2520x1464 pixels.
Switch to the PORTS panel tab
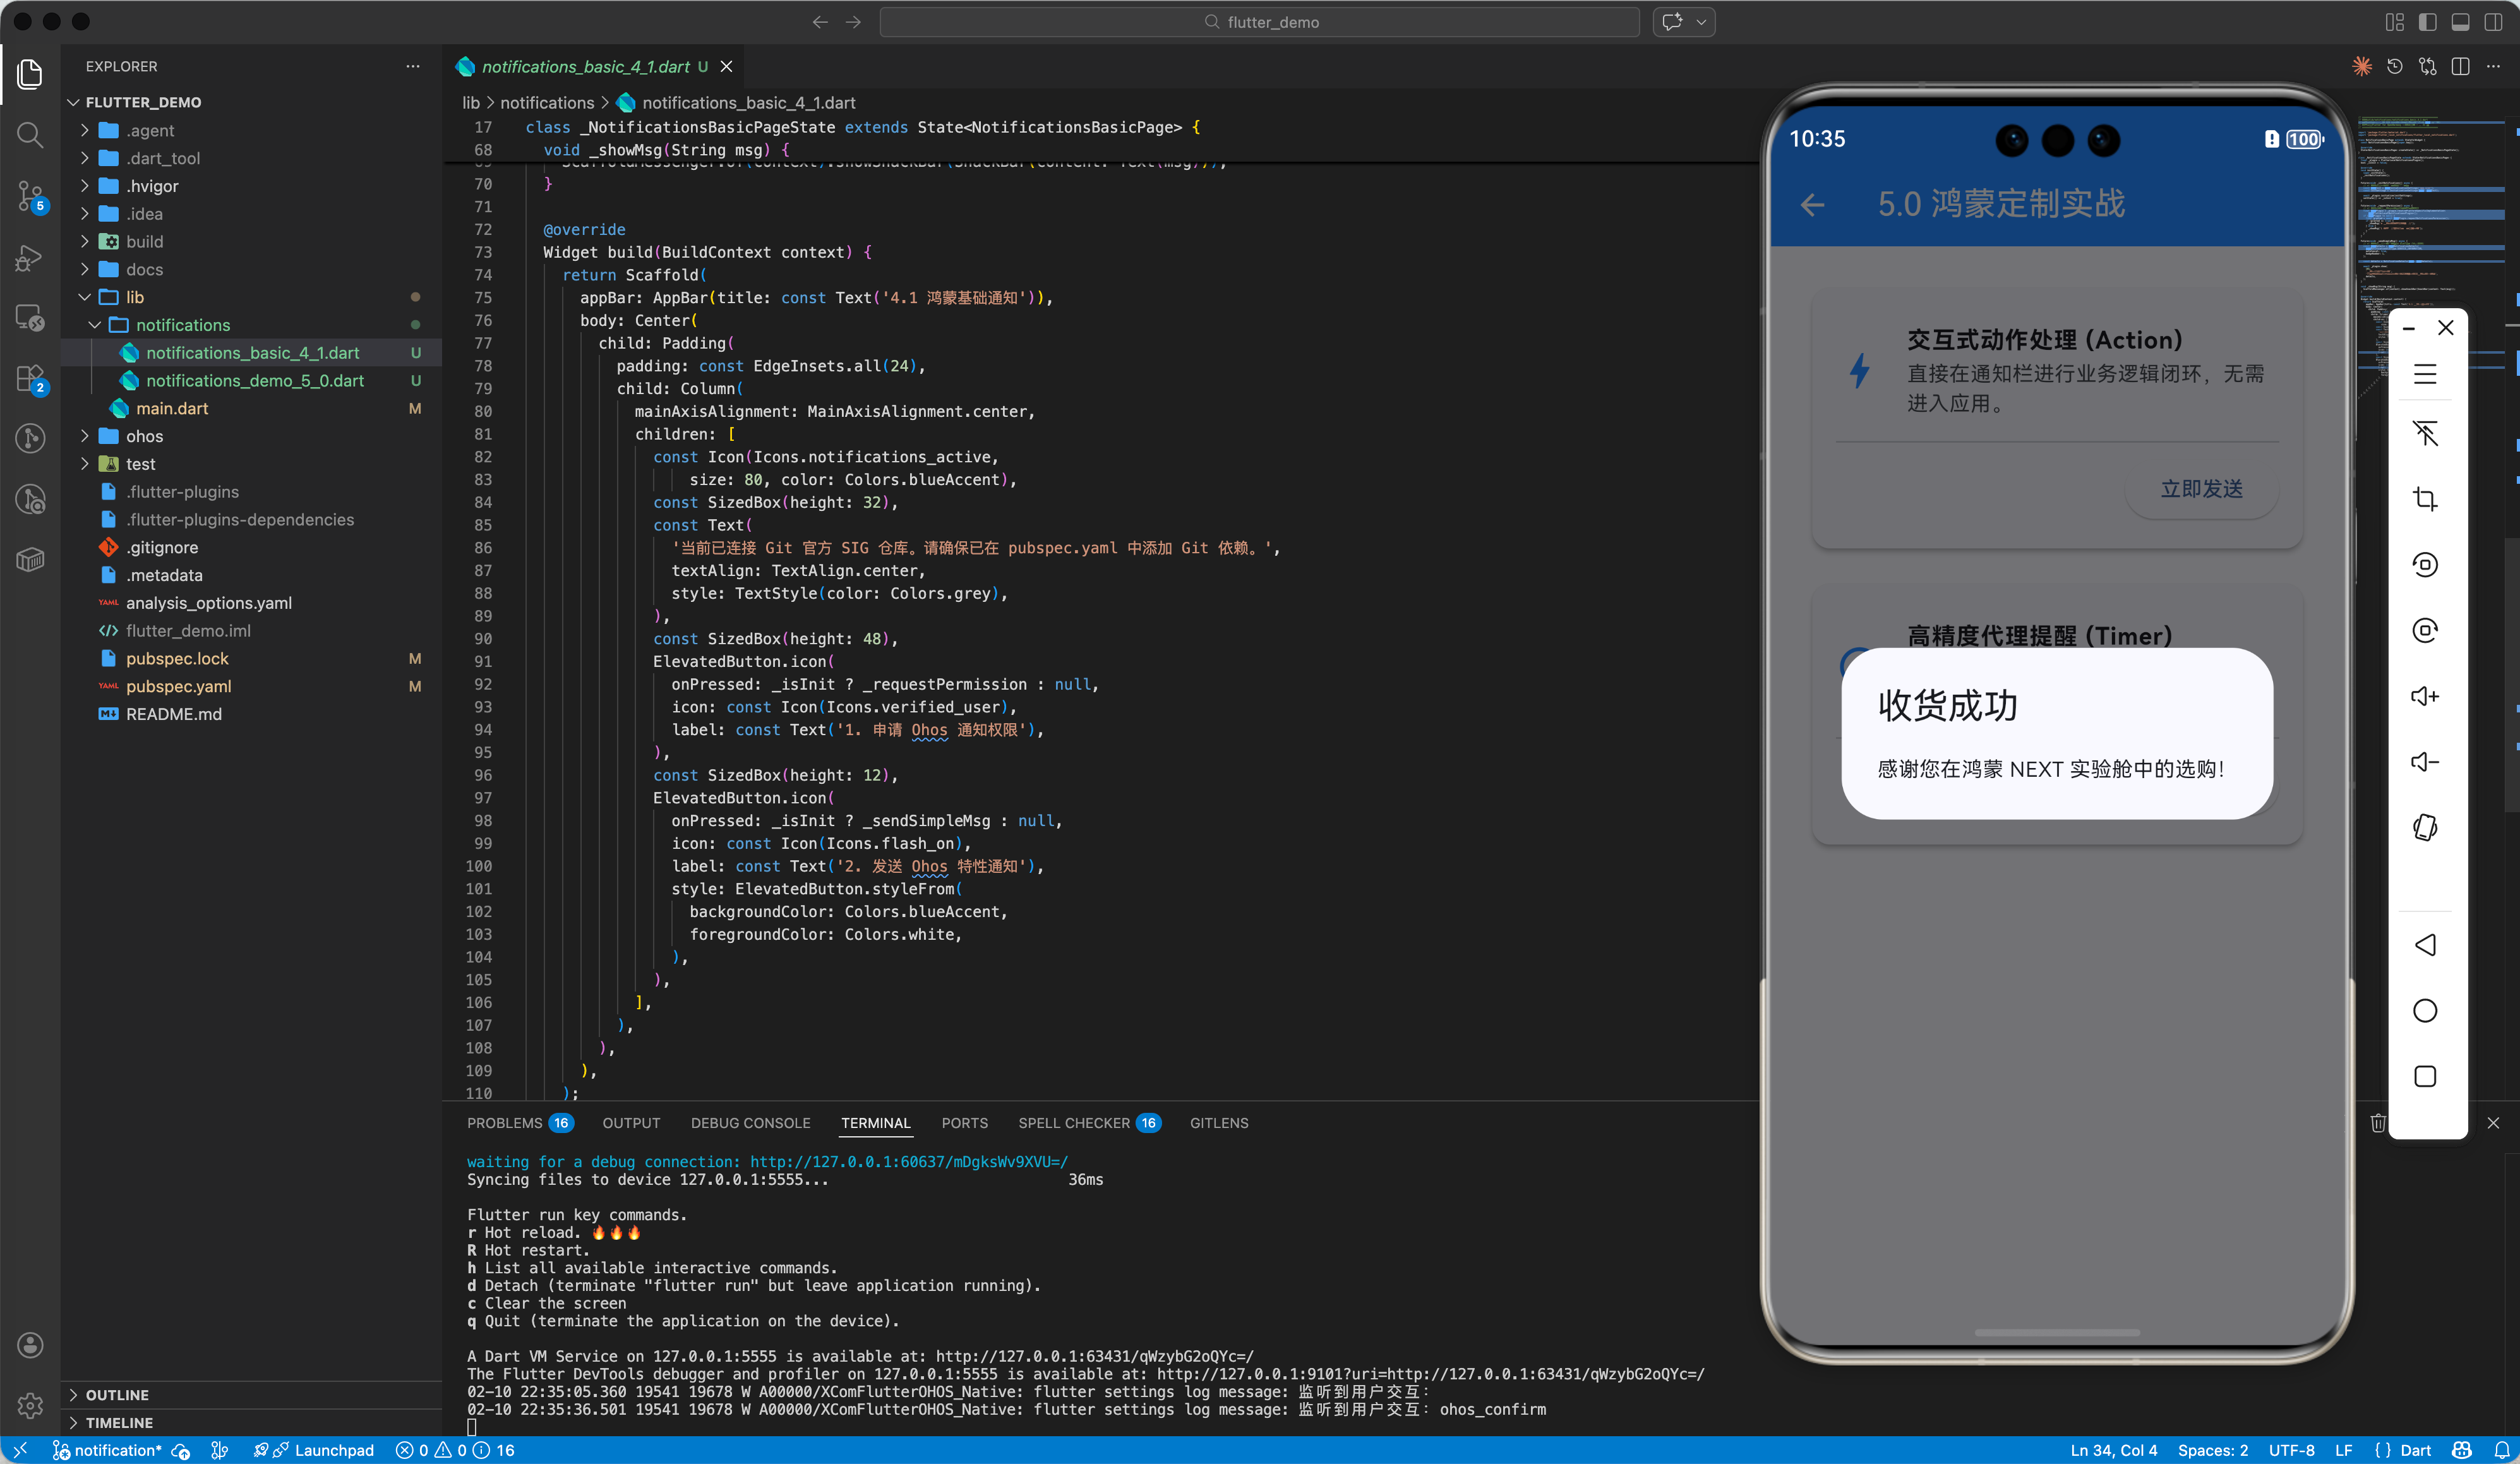(964, 1123)
